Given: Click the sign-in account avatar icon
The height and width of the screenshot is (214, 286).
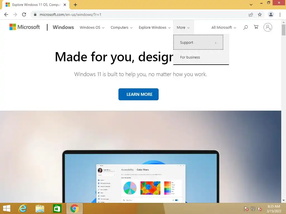Looking at the screenshot, I should (x=268, y=27).
